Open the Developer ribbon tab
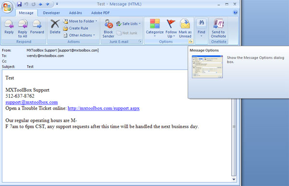The height and width of the screenshot is (186, 289). tap(52, 13)
